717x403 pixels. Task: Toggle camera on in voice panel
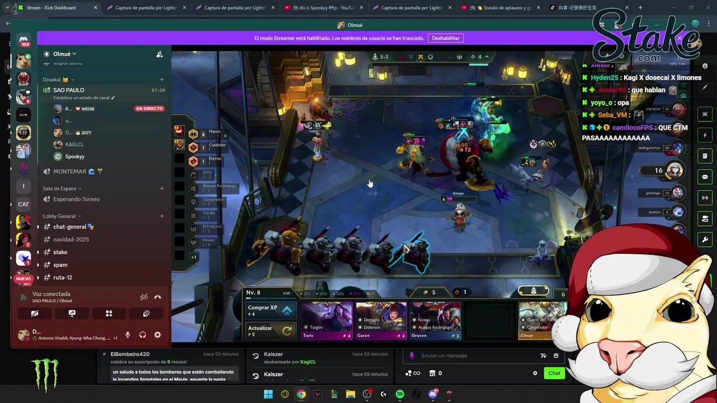pyautogui.click(x=35, y=313)
